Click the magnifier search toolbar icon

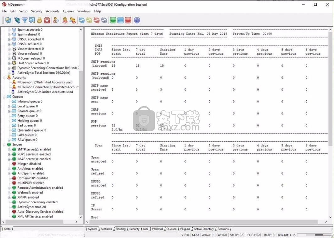point(32,20)
